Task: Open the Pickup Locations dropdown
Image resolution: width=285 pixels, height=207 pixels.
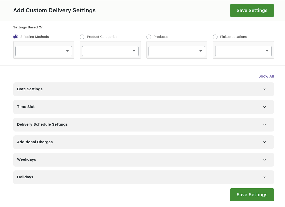Action: 243,51
